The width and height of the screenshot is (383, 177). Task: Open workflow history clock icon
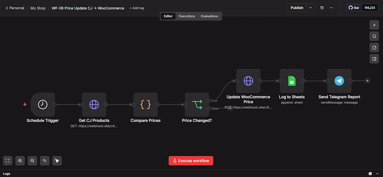pos(322,8)
